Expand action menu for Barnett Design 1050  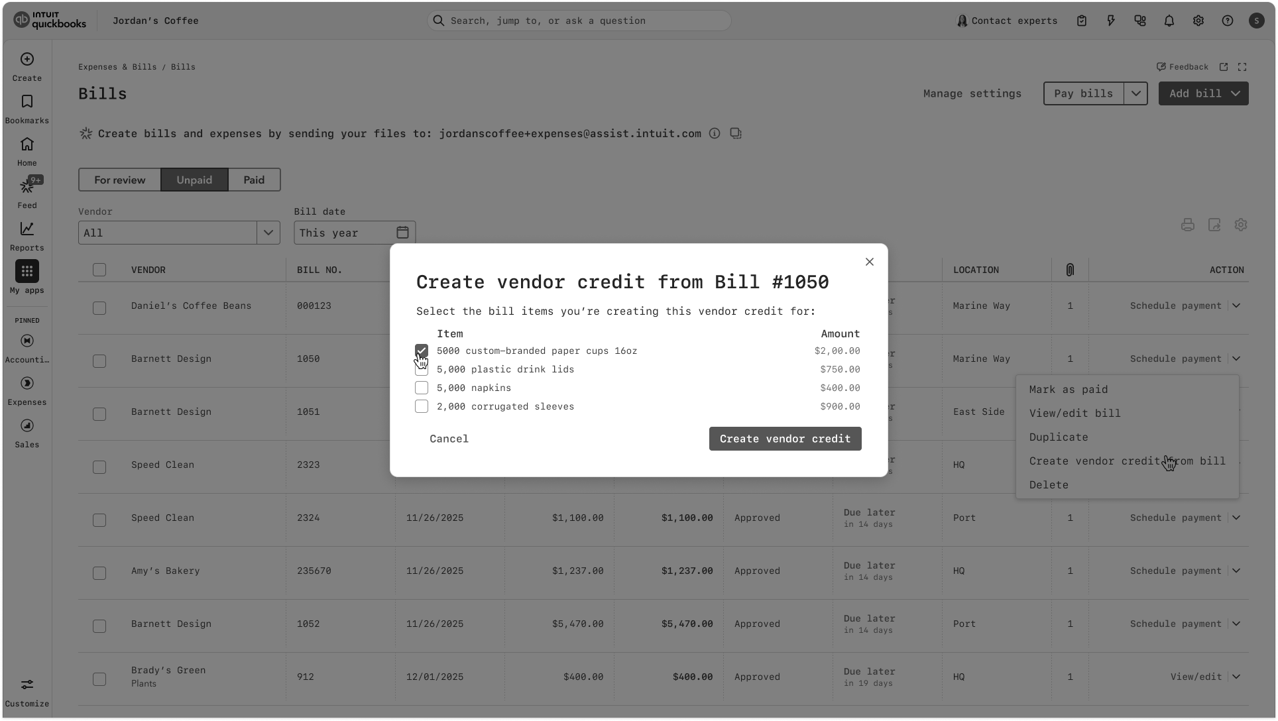pyautogui.click(x=1236, y=359)
